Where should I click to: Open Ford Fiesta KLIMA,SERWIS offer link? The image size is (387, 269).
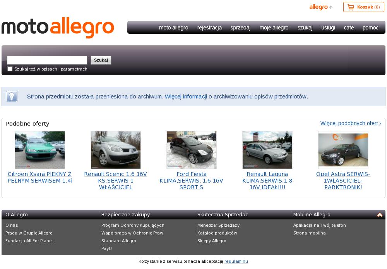pyautogui.click(x=191, y=181)
